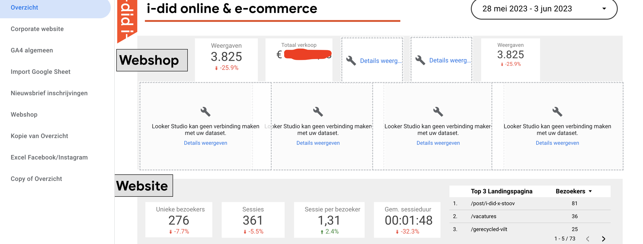Click the -32.3% change under Gem. sessieduur
The height and width of the screenshot is (244, 643).
point(407,231)
